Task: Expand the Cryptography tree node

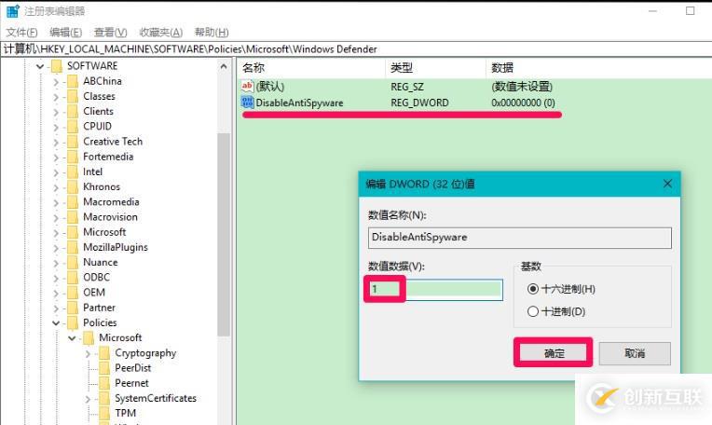Action: click(x=88, y=354)
